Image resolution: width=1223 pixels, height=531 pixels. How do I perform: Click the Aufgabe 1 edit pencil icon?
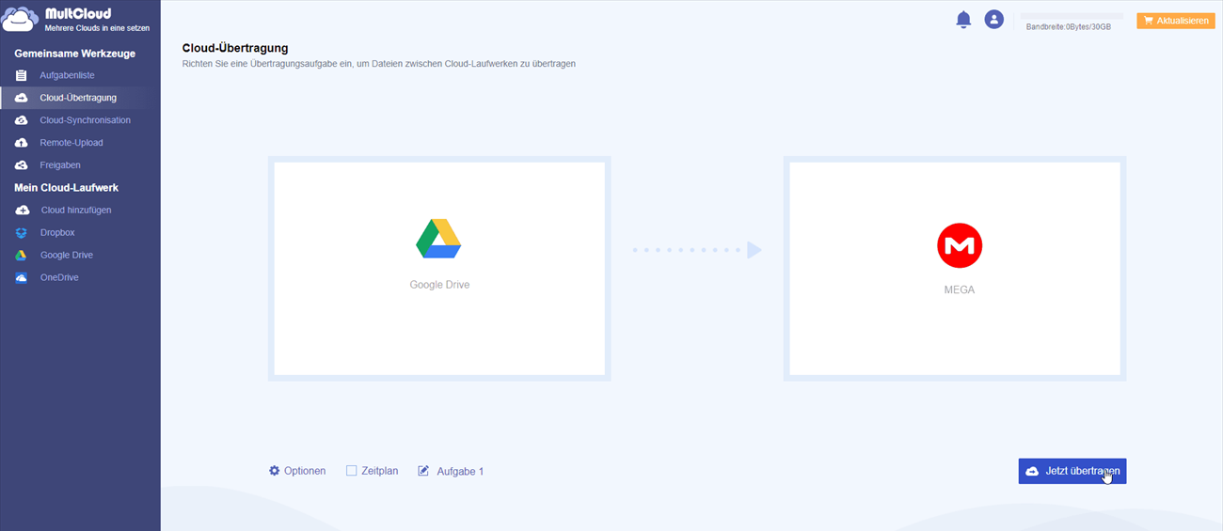point(423,471)
